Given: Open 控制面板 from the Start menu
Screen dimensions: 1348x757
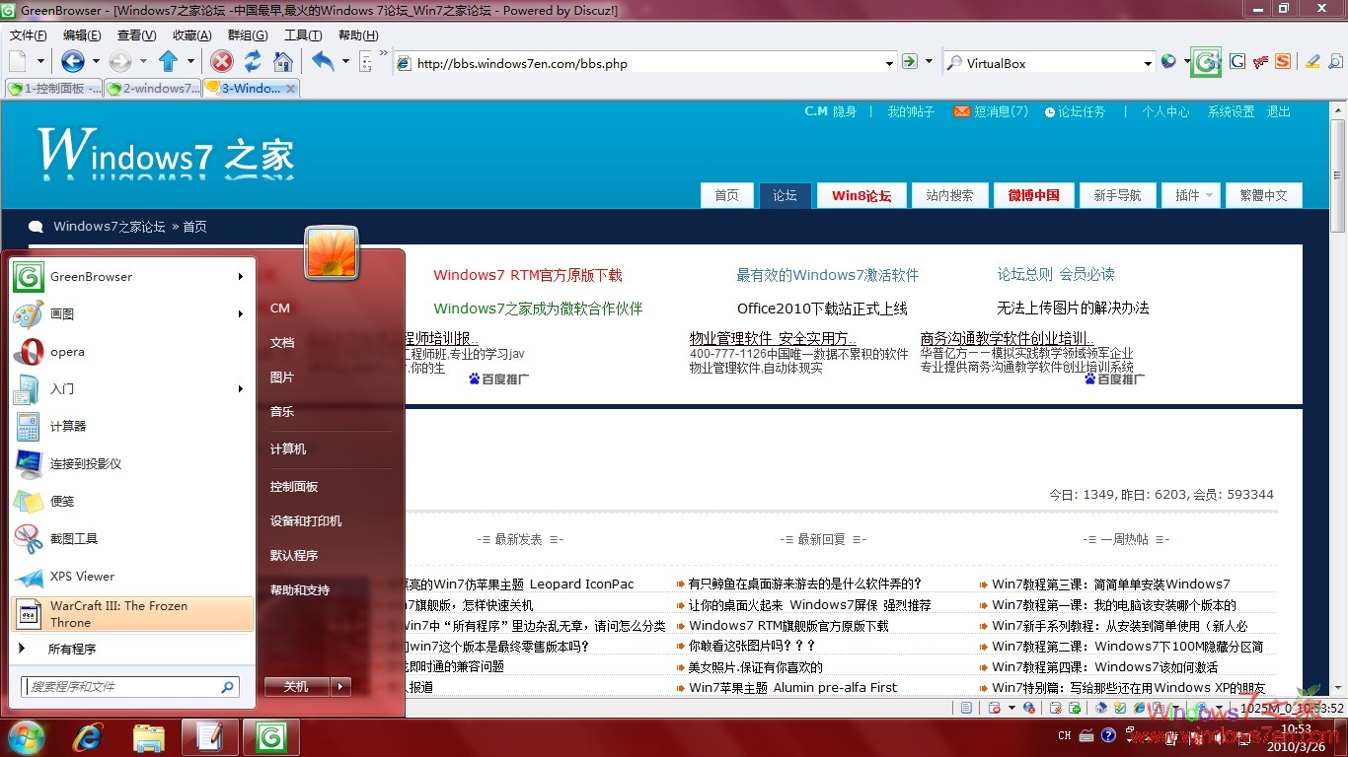Looking at the screenshot, I should [294, 486].
